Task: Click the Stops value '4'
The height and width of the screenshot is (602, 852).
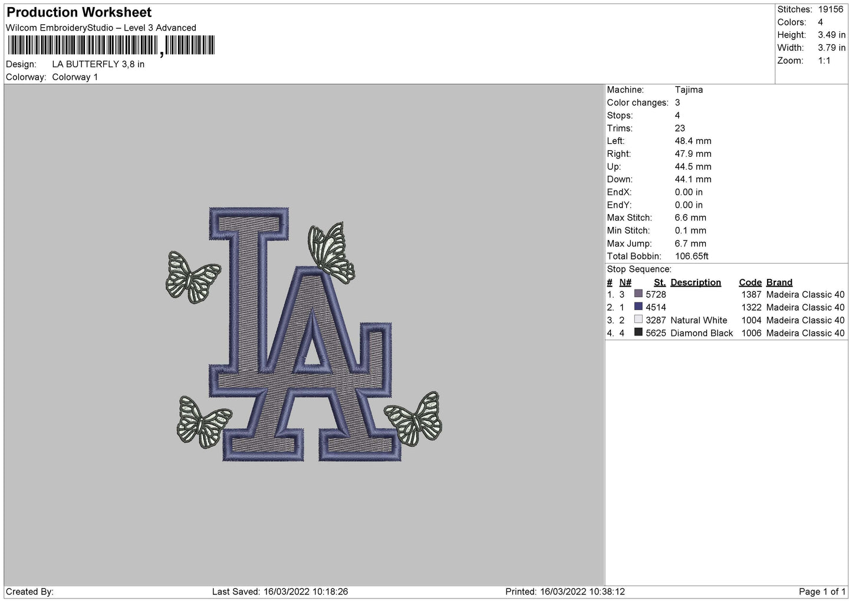Action: click(677, 116)
